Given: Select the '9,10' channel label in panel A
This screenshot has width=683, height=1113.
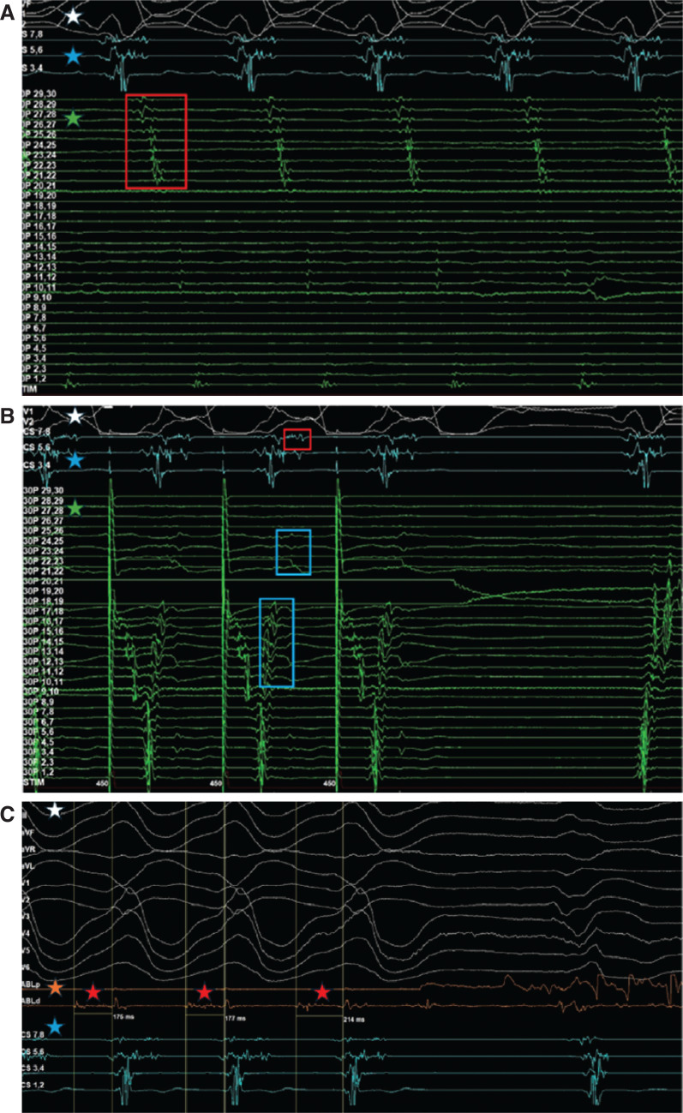Looking at the screenshot, I should click(37, 296).
